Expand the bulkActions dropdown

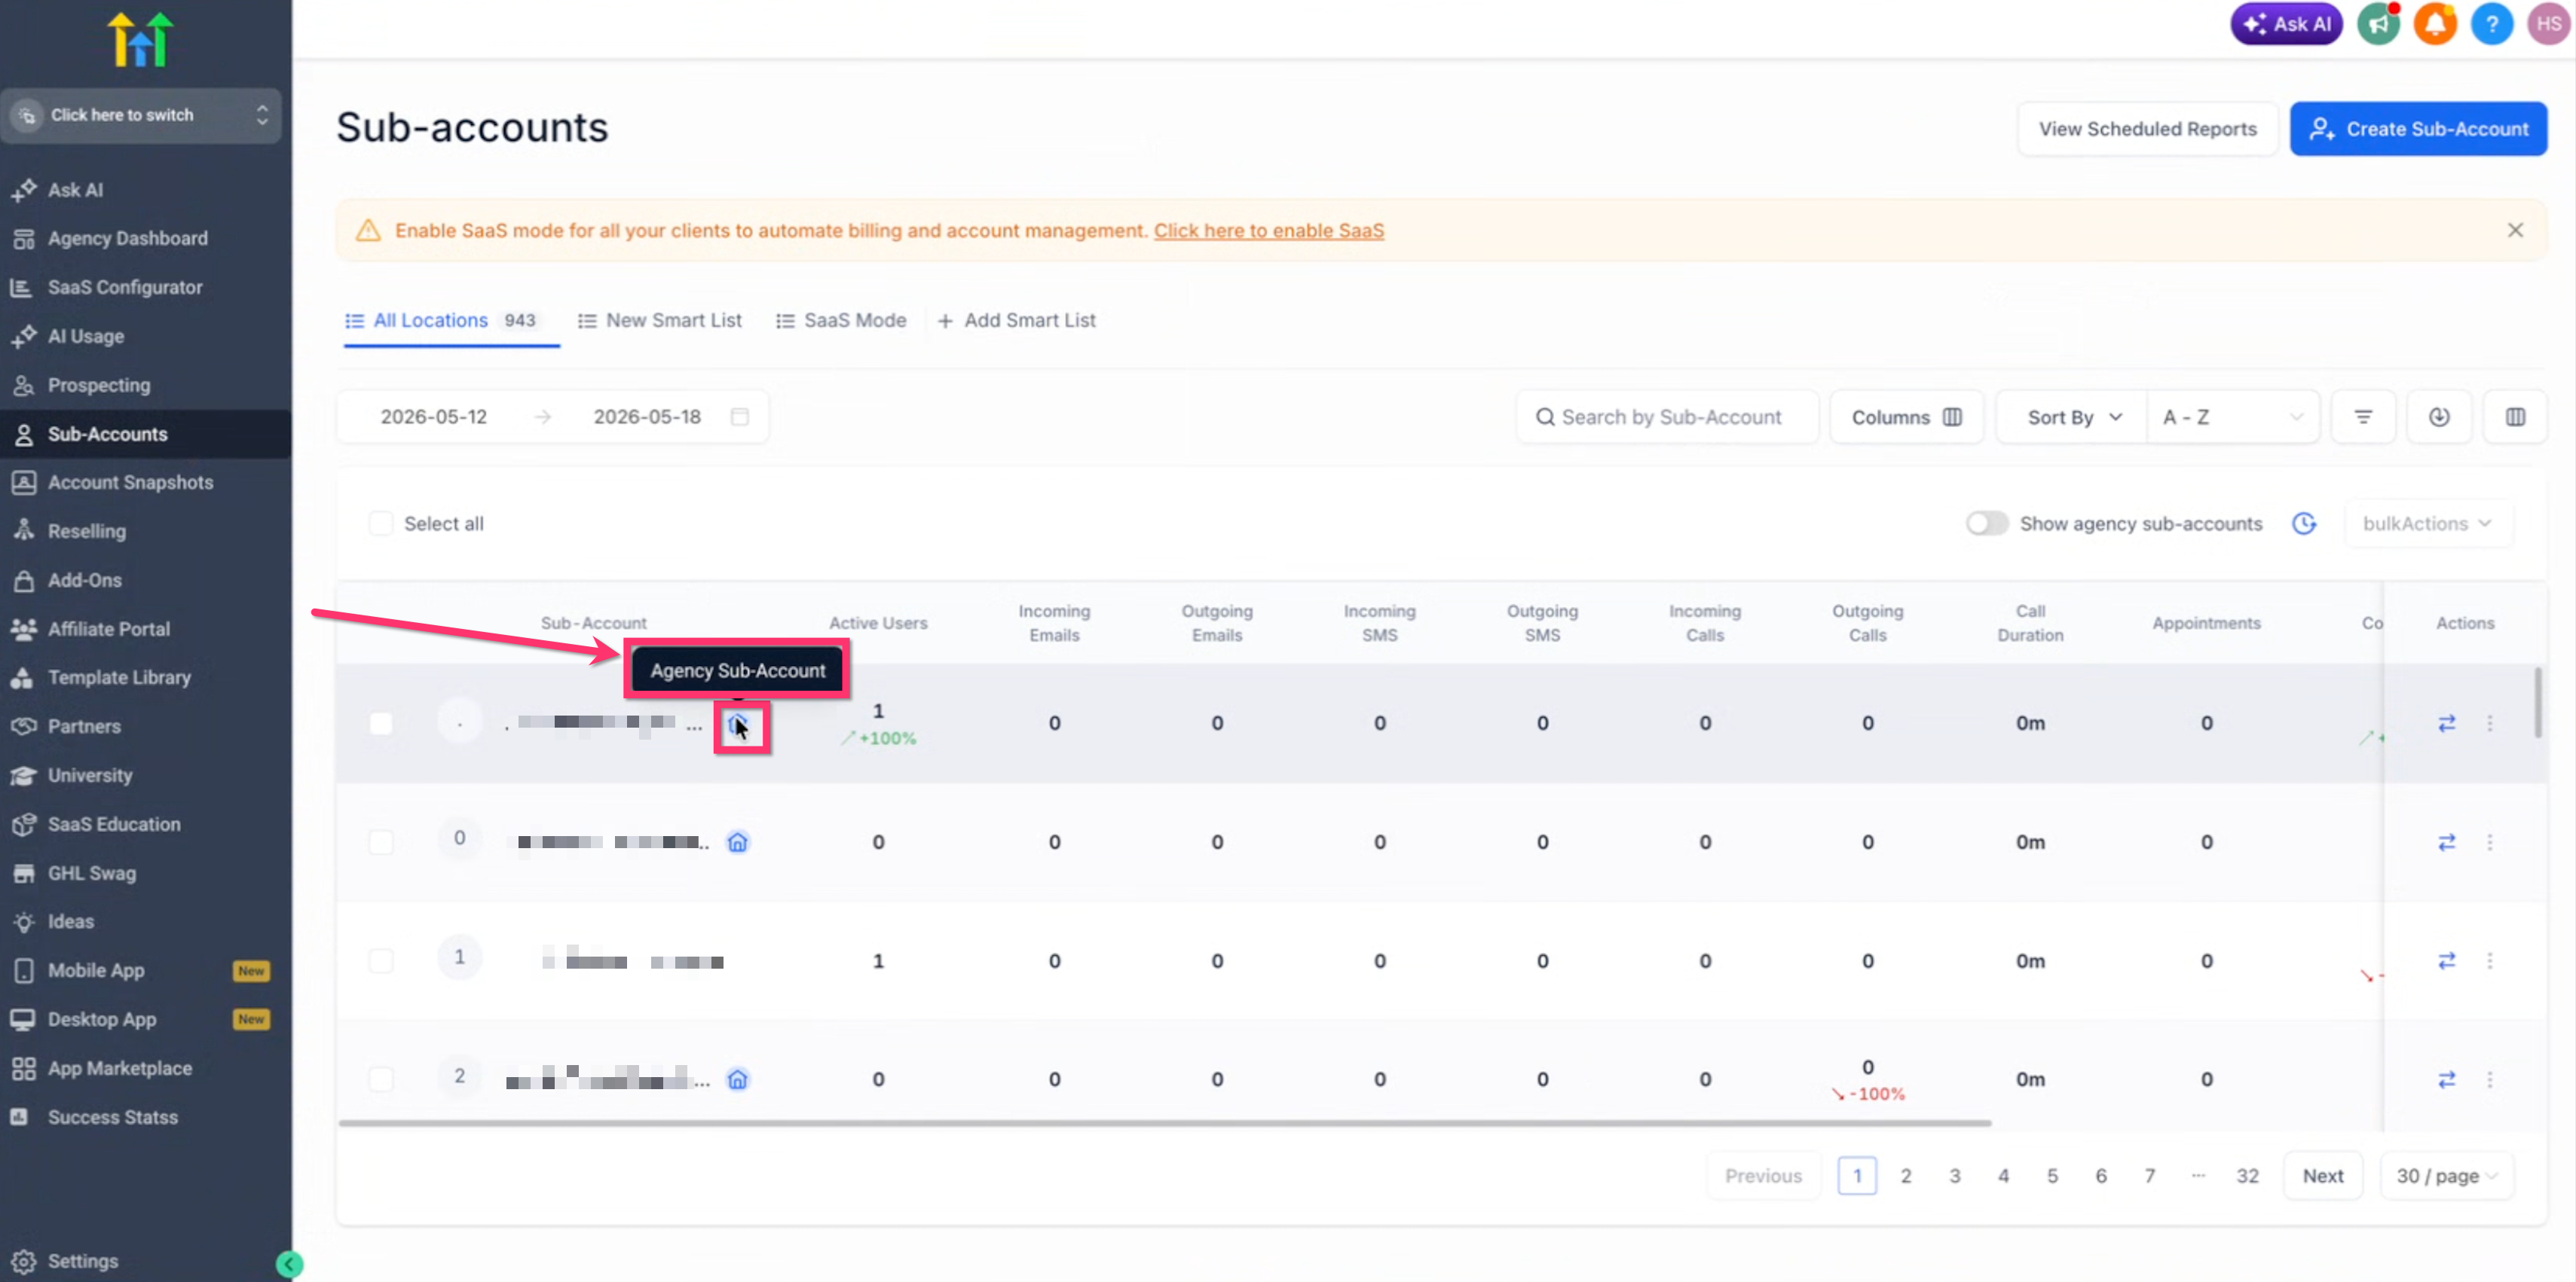(x=2427, y=523)
